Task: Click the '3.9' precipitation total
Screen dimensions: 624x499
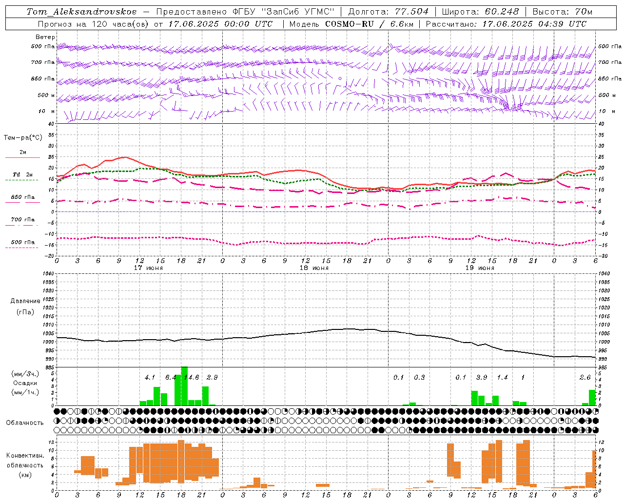Action: pos(482,377)
